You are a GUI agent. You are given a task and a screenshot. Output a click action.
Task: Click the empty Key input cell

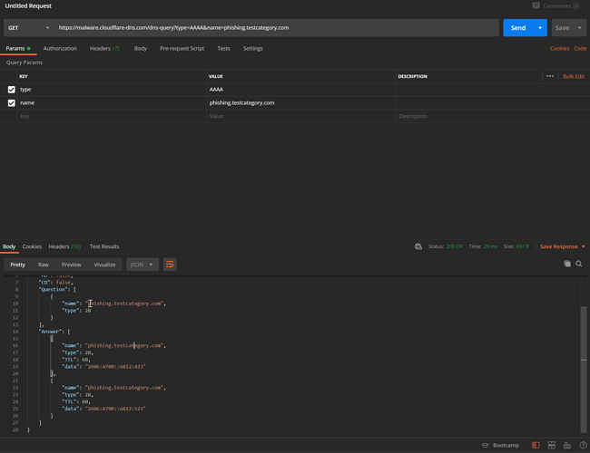tap(112, 117)
